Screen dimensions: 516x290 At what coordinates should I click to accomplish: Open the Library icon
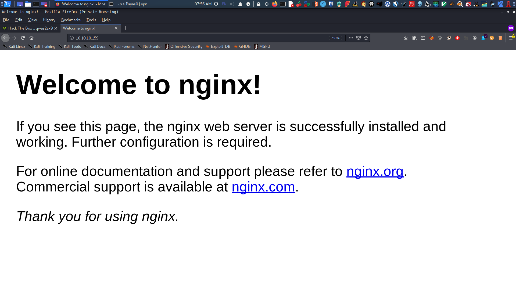[414, 38]
